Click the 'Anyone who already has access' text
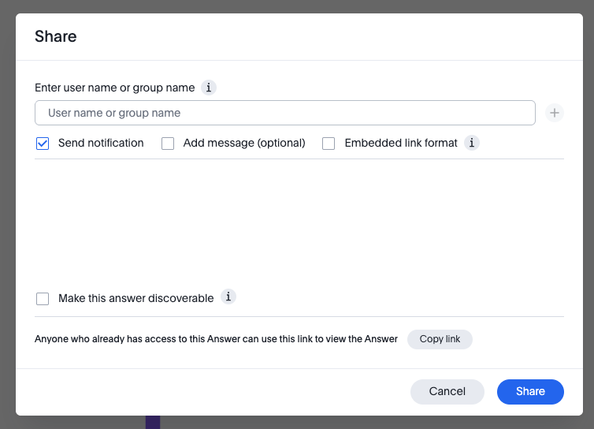594x429 pixels. tap(216, 339)
